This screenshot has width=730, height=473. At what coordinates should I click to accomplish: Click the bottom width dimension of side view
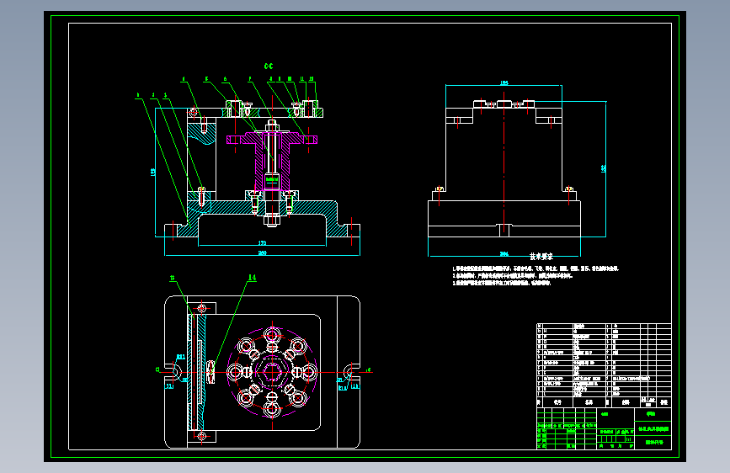[x=504, y=253]
